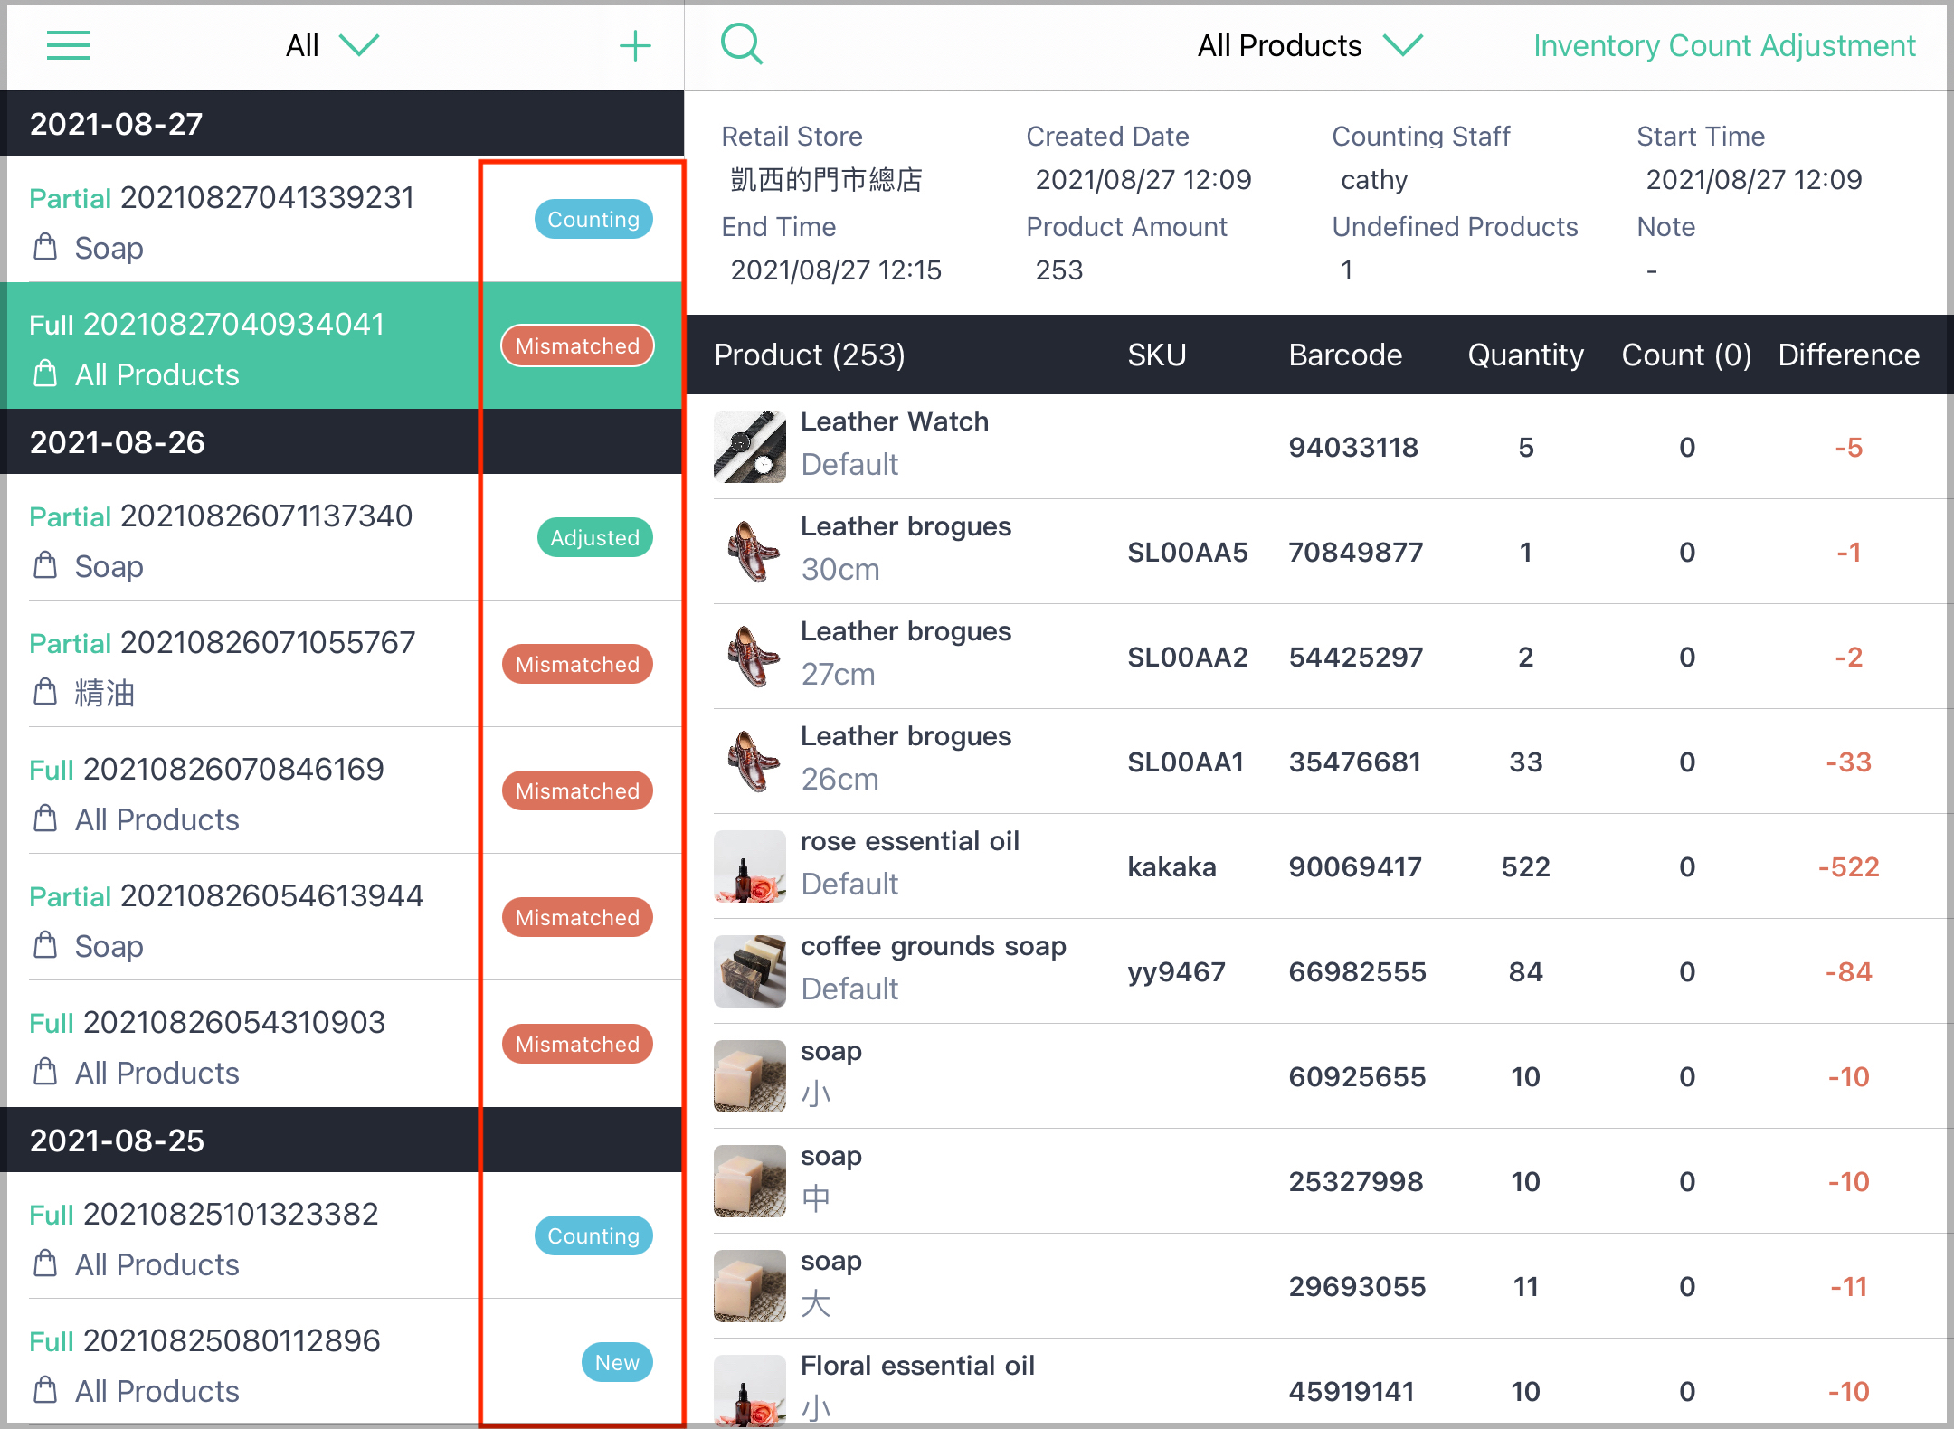Click the bag icon on entry 20210825080112896

44,1391
